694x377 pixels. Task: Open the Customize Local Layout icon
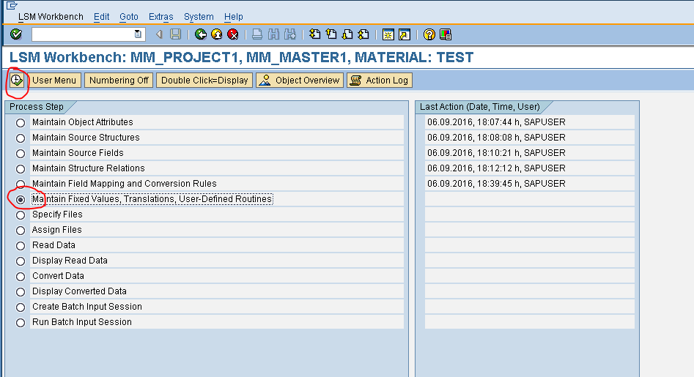click(446, 34)
